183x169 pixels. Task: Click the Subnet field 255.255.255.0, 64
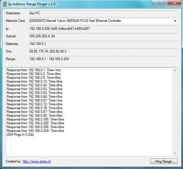pos(103,36)
